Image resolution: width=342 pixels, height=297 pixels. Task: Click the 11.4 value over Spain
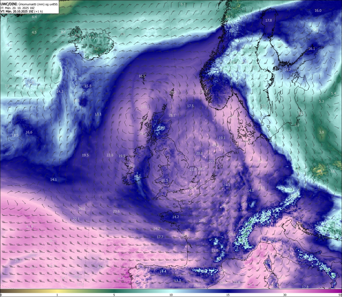[163, 272]
